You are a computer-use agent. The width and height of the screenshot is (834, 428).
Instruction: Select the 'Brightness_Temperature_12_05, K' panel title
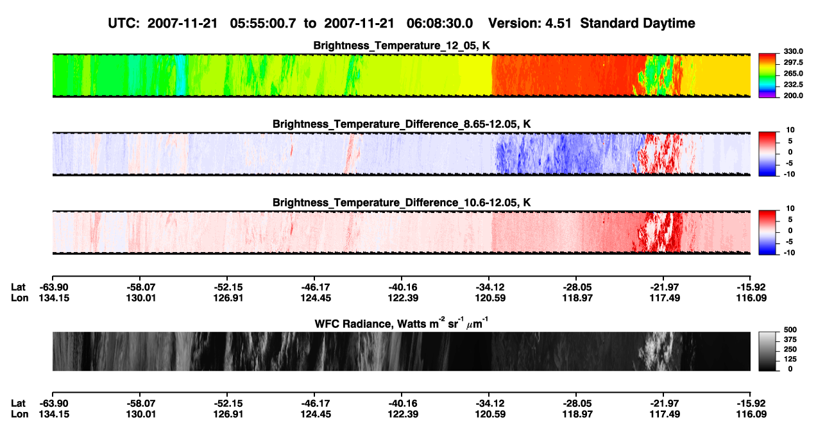click(402, 46)
